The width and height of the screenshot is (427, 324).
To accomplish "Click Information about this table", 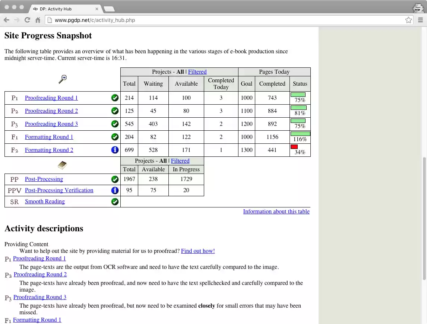I will click(276, 212).
